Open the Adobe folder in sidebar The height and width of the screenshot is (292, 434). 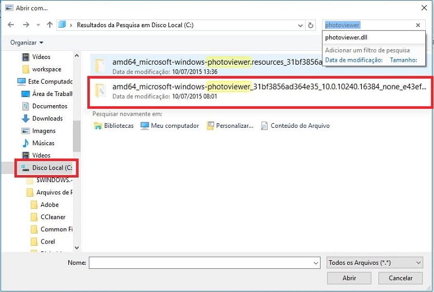(x=45, y=205)
